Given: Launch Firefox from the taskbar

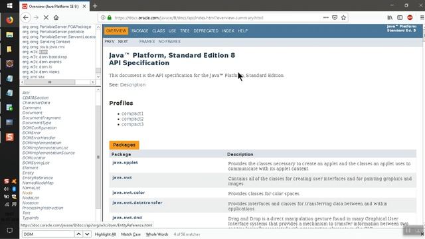Looking at the screenshot, I should (9, 20).
